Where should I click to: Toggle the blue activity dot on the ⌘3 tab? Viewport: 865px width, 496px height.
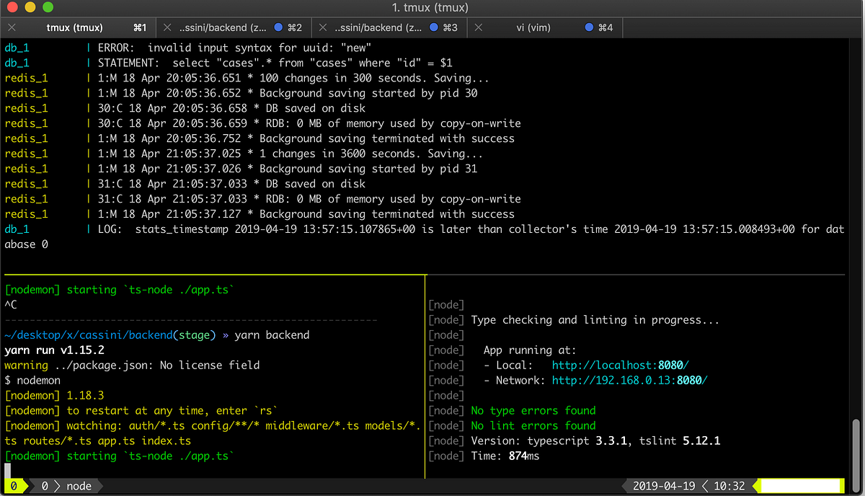coord(435,27)
